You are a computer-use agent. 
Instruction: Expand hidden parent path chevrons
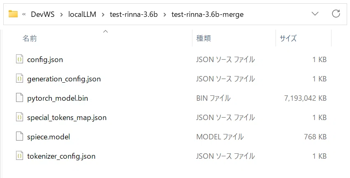point(24,14)
